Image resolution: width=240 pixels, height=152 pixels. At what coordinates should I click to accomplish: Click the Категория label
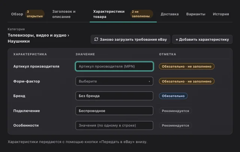16,29
